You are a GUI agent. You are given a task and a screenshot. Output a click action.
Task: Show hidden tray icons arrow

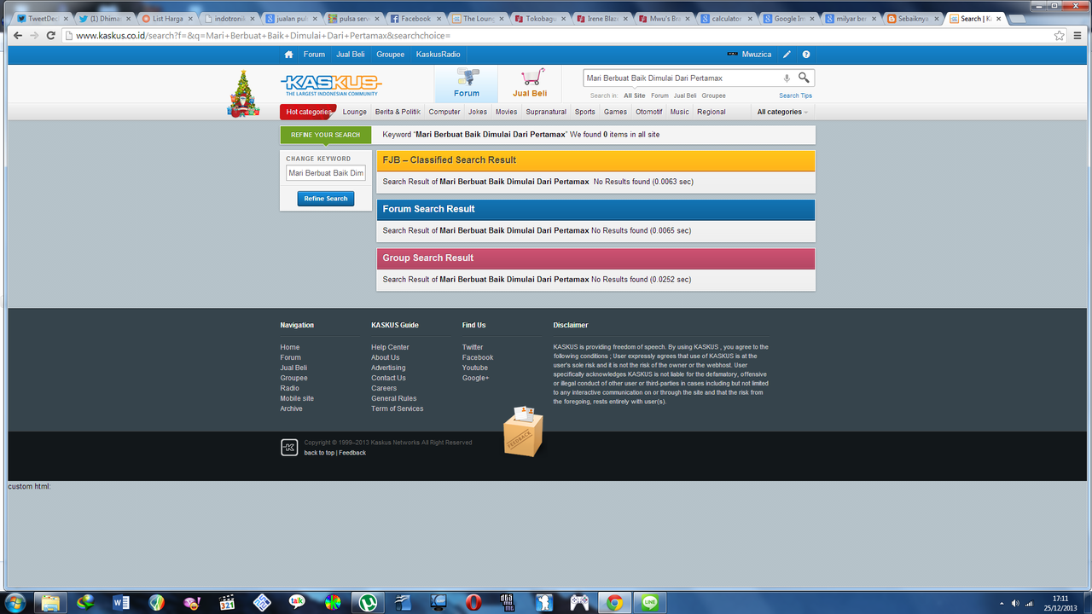[1001, 603]
